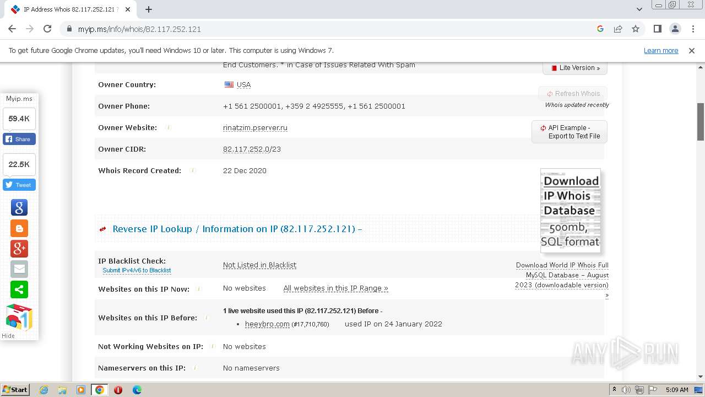Open the Windows Start menu
705x397 pixels.
tap(15, 390)
